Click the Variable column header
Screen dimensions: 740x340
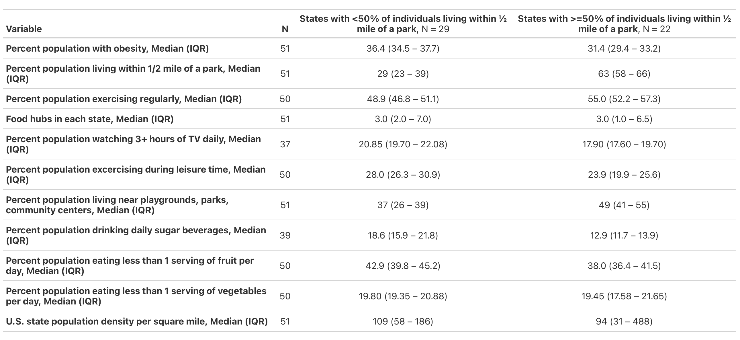(x=24, y=29)
